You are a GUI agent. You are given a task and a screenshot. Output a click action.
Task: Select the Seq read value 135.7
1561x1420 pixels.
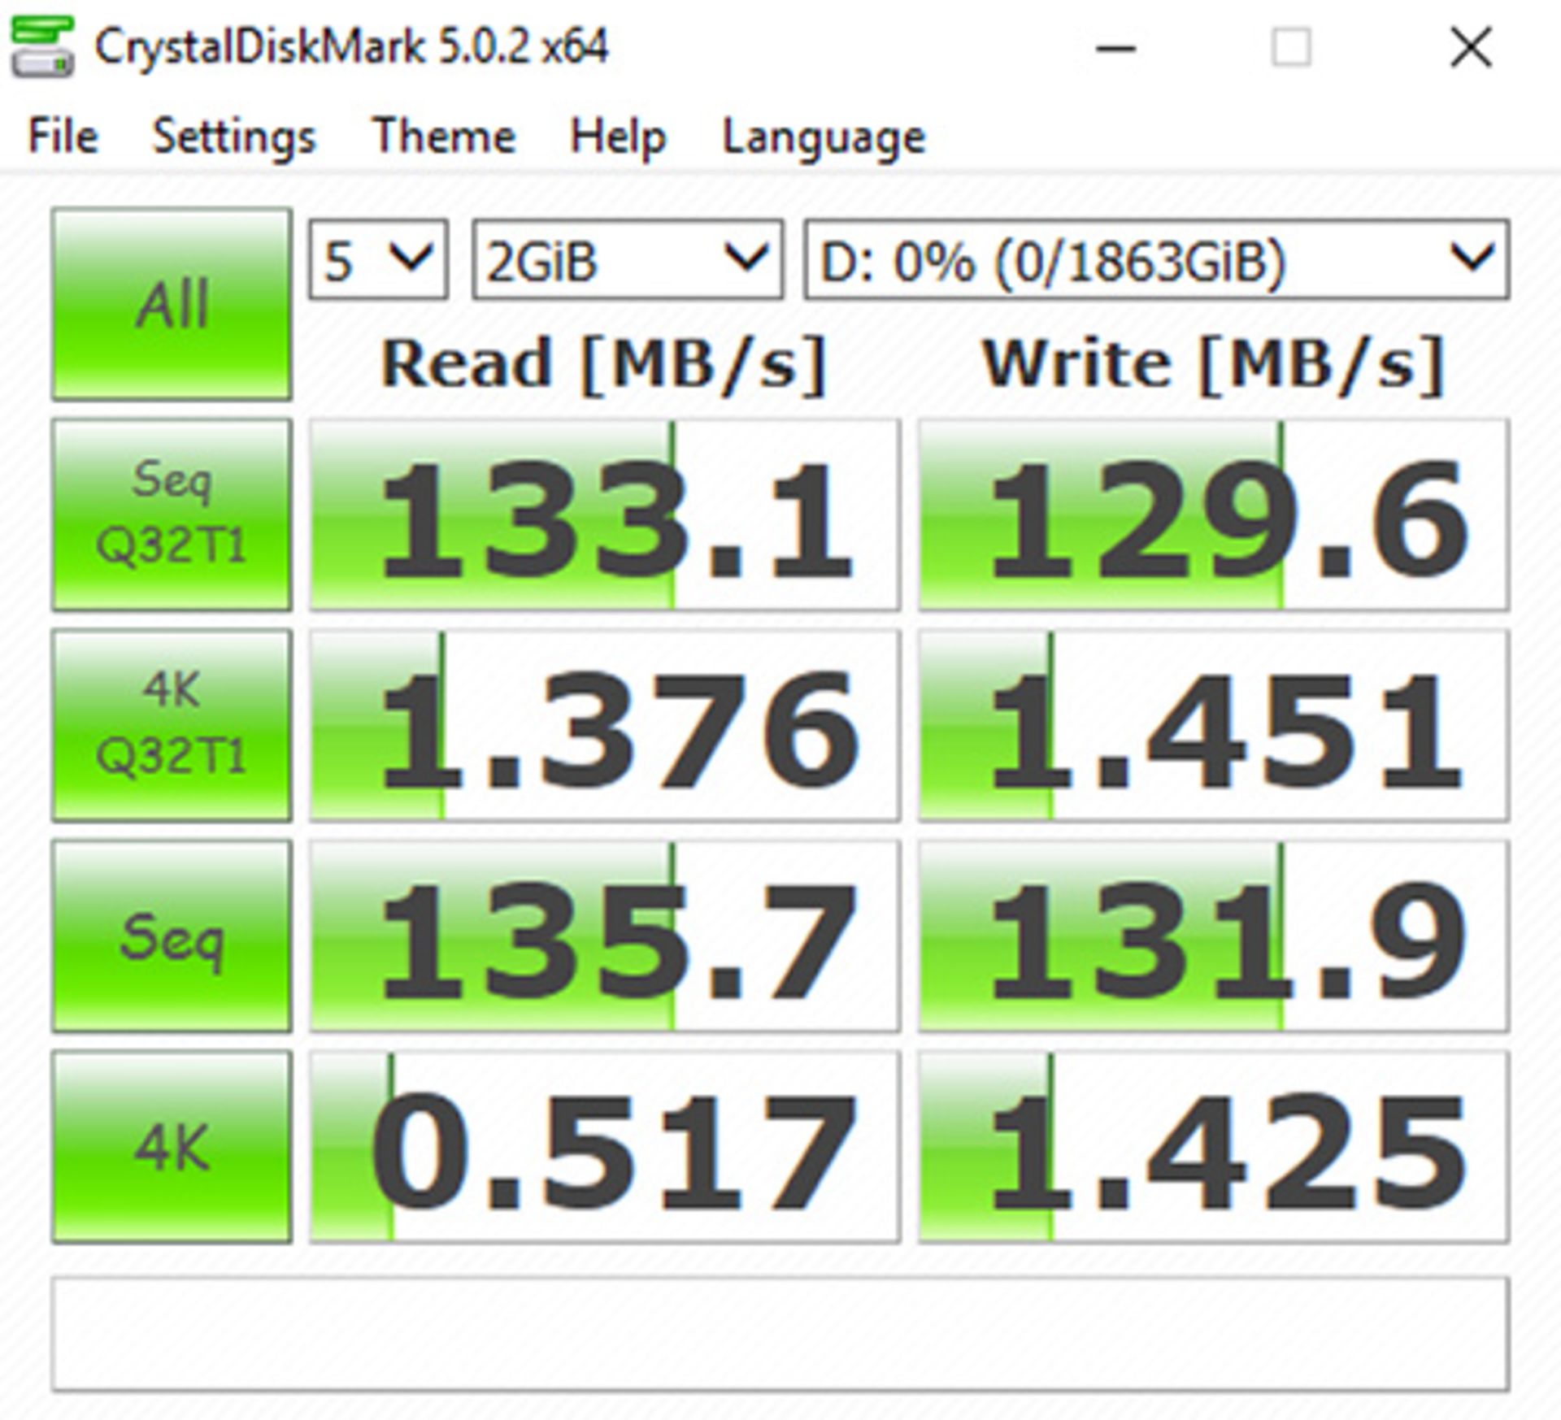point(605,936)
